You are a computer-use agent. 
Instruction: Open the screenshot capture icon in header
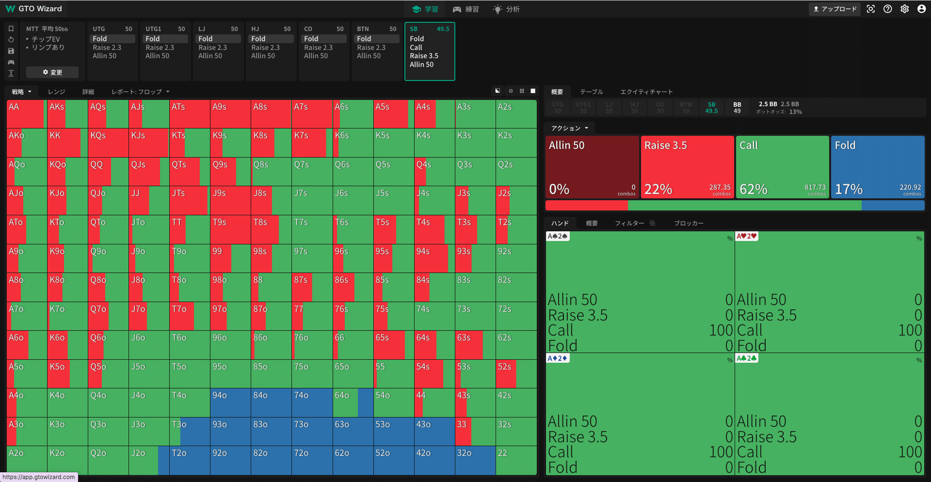click(x=871, y=9)
